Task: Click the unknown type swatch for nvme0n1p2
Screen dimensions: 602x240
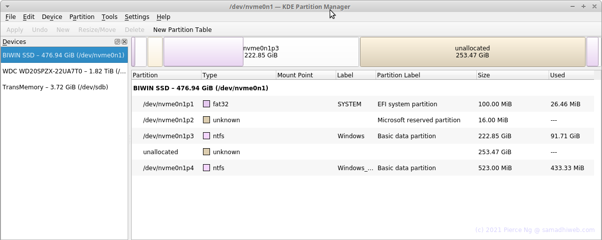Action: (x=206, y=120)
